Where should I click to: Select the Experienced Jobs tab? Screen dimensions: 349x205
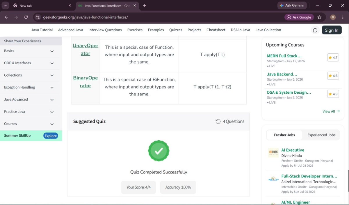[x=321, y=135]
